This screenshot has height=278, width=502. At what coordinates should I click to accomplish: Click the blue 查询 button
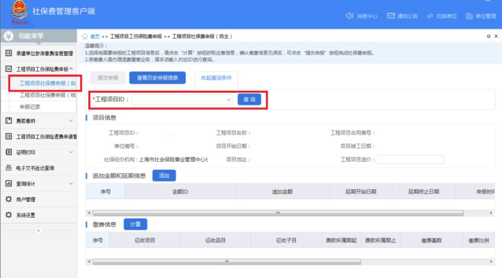coord(249,99)
